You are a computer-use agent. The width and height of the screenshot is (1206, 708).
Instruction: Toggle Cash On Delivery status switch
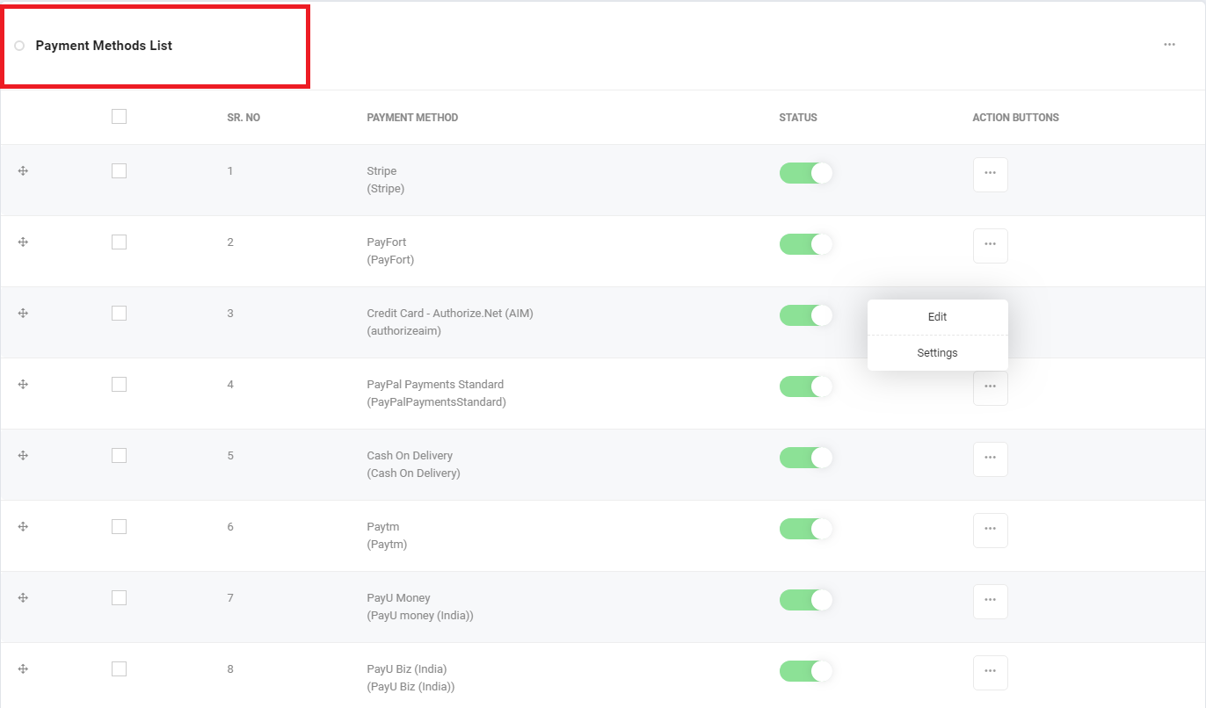(x=806, y=458)
